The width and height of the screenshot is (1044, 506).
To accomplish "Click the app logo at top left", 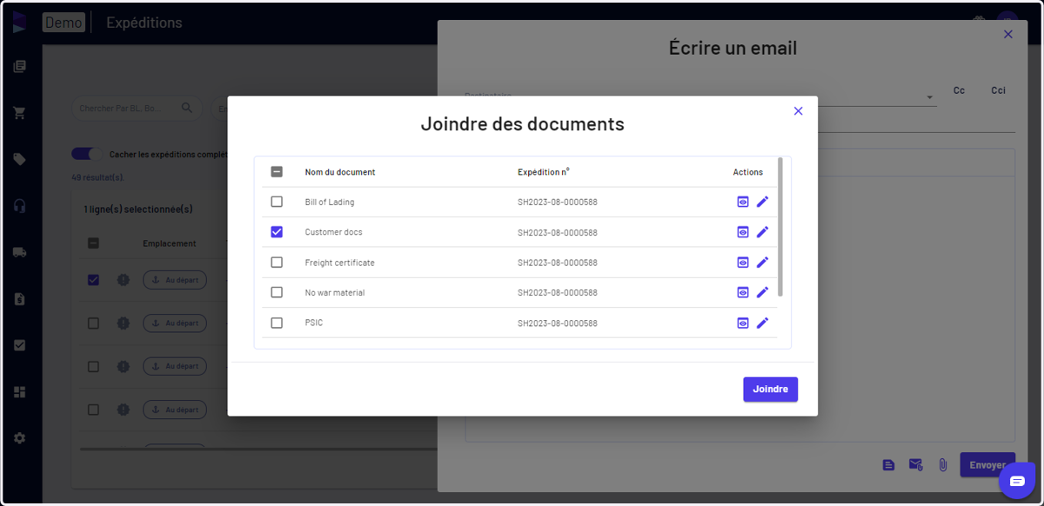I will tap(19, 23).
